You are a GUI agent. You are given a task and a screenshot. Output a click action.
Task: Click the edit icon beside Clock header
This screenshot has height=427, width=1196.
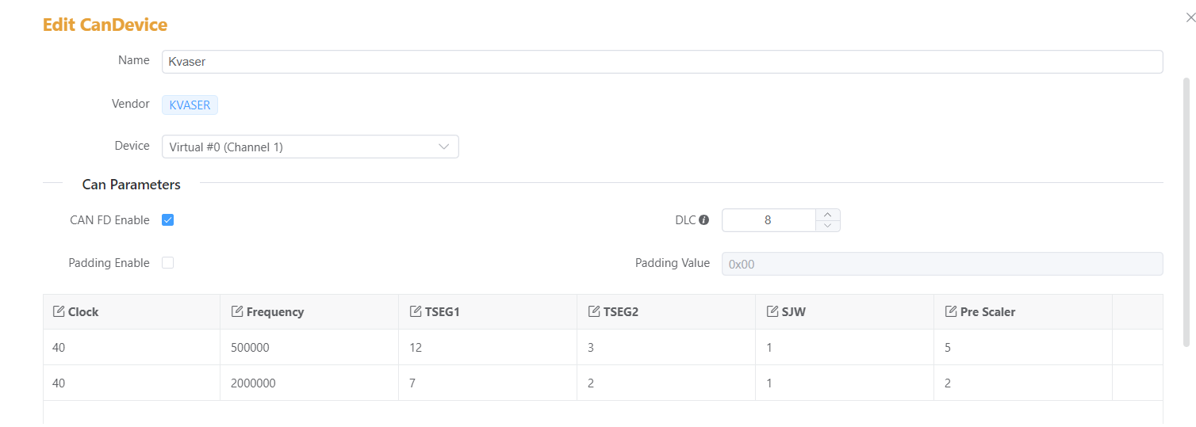tap(59, 311)
